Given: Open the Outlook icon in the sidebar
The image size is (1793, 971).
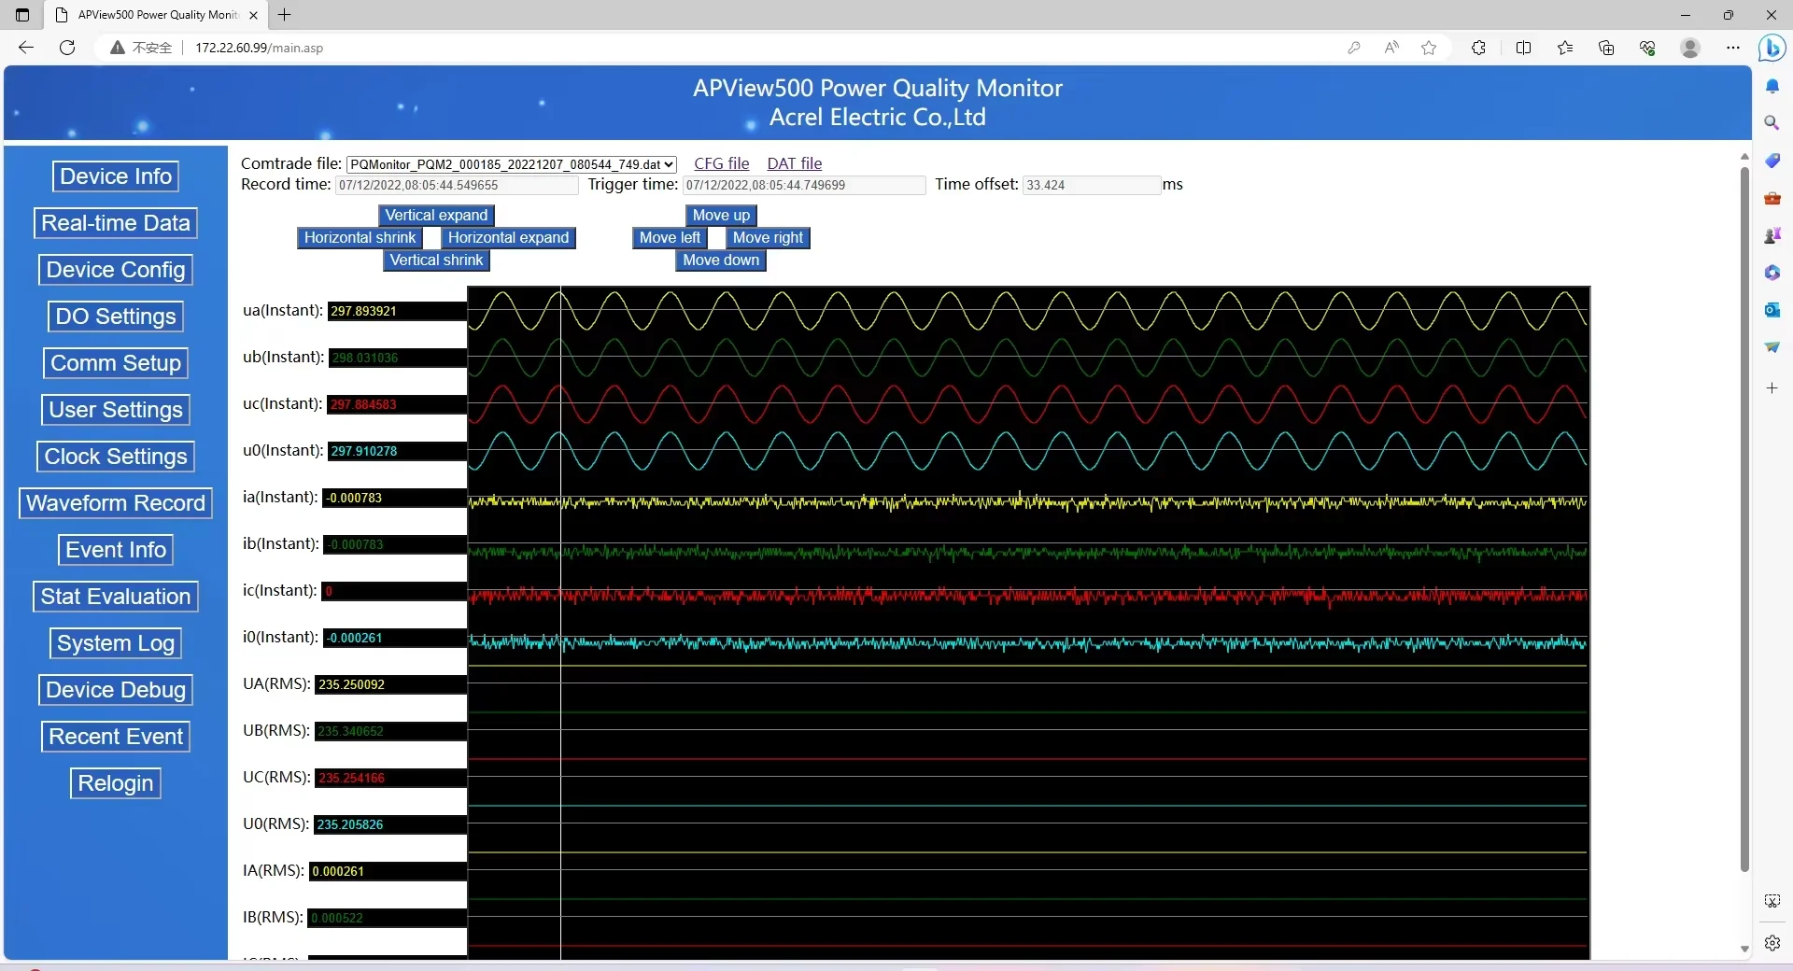Looking at the screenshot, I should click(x=1772, y=310).
